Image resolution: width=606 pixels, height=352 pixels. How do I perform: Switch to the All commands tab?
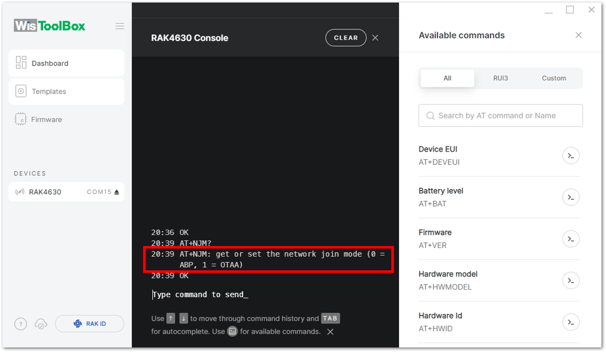(x=447, y=78)
